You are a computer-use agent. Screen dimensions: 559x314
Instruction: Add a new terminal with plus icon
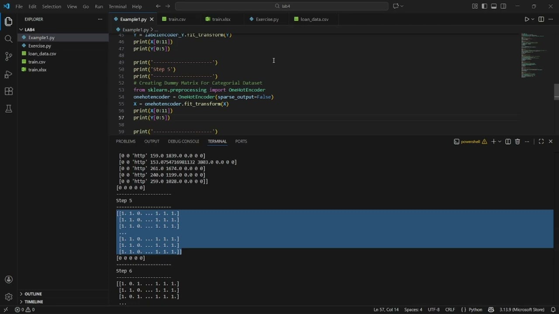493,141
